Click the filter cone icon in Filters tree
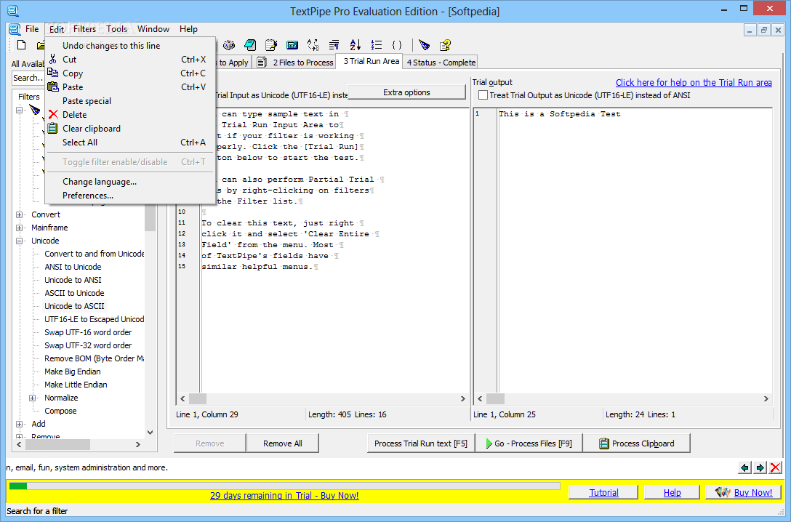The height and width of the screenshot is (522, 791). 35,110
